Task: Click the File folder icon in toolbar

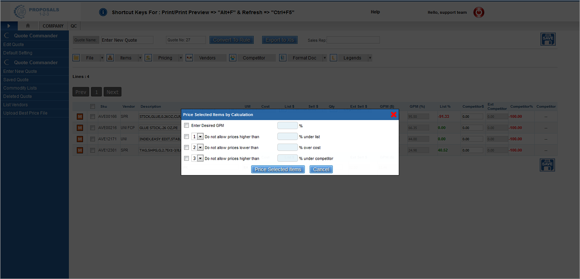Action: point(76,58)
